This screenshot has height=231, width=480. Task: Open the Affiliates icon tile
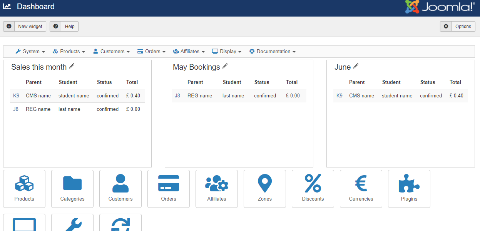point(217,189)
